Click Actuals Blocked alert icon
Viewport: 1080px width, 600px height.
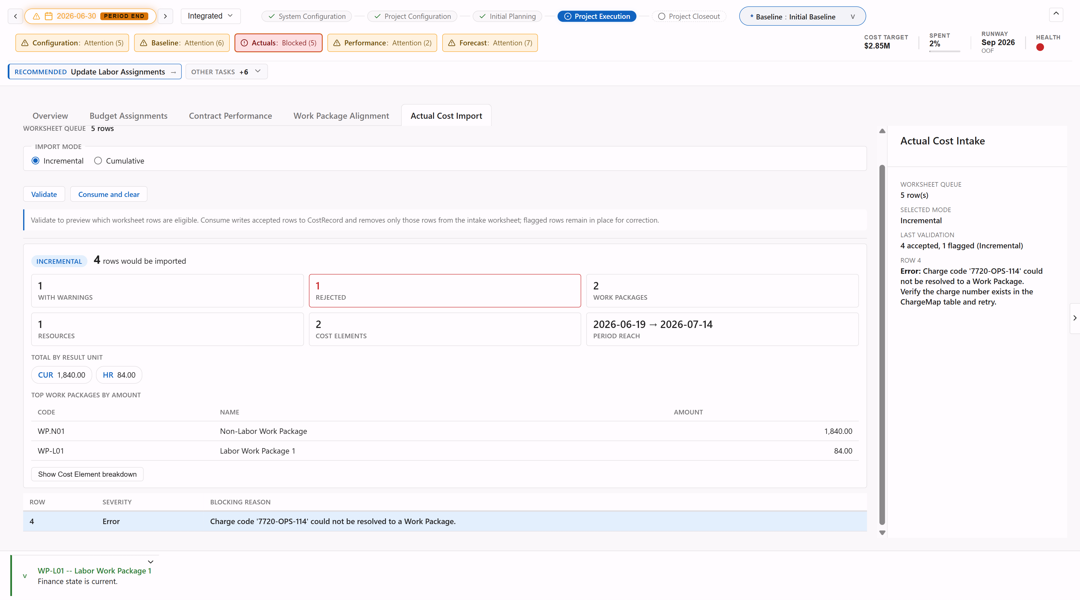[244, 43]
